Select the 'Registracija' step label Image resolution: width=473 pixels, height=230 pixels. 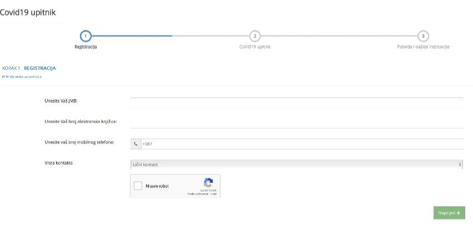85,47
